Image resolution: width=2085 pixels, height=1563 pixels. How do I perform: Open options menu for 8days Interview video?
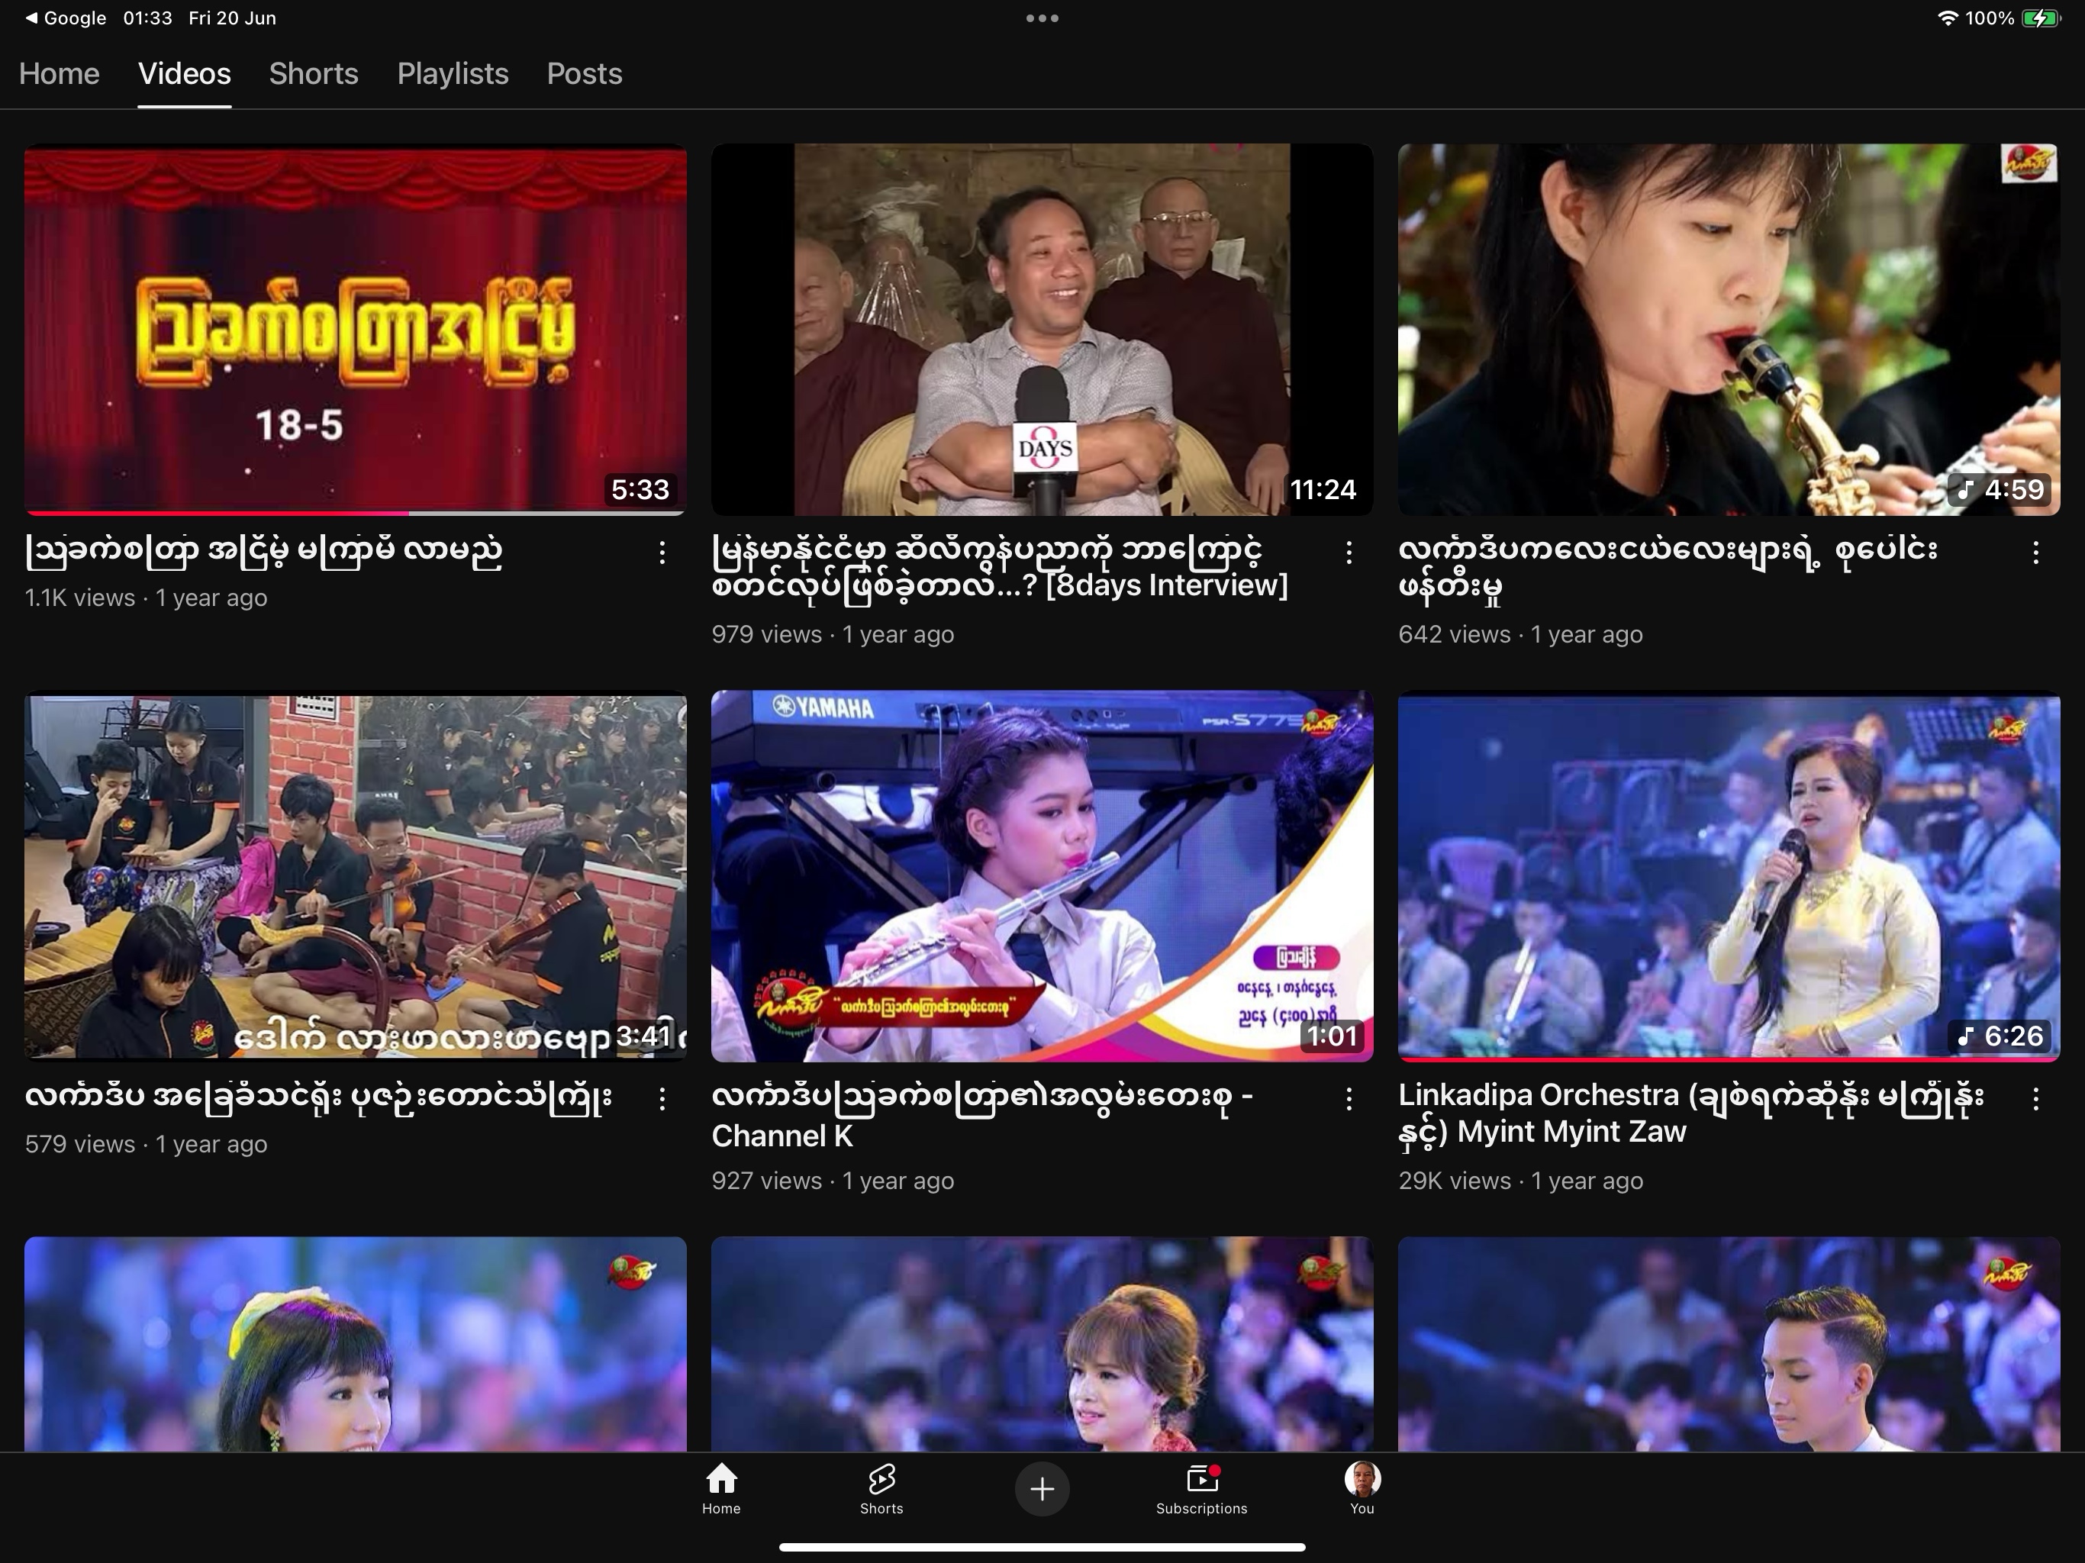pos(1349,553)
